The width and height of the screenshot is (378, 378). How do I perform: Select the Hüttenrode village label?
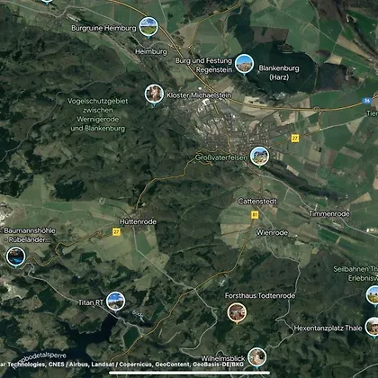(x=138, y=221)
